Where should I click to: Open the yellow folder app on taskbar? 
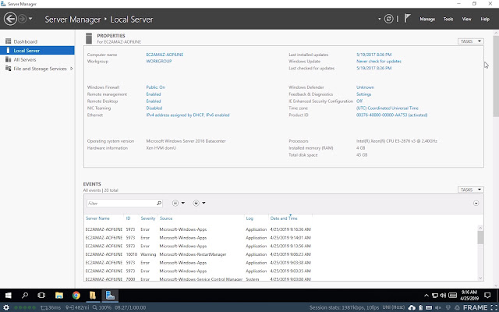pyautogui.click(x=93, y=296)
